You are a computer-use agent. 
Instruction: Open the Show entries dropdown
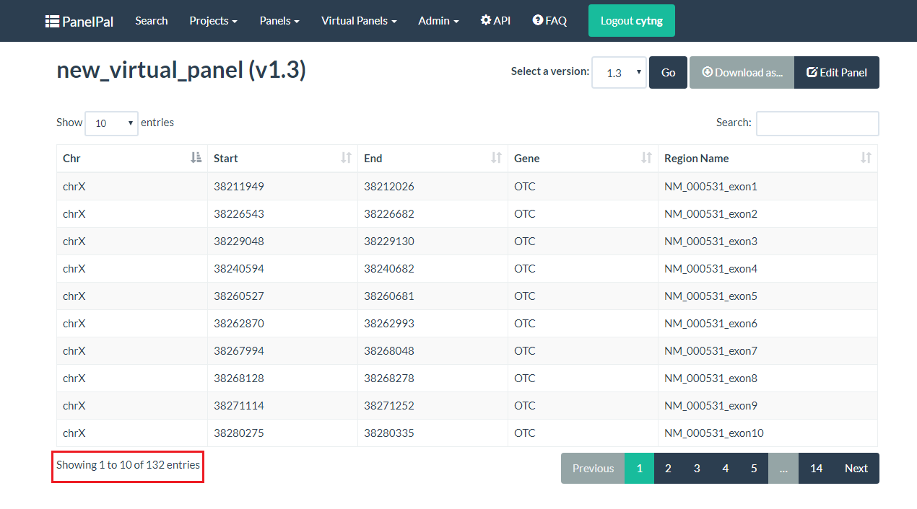coord(111,123)
